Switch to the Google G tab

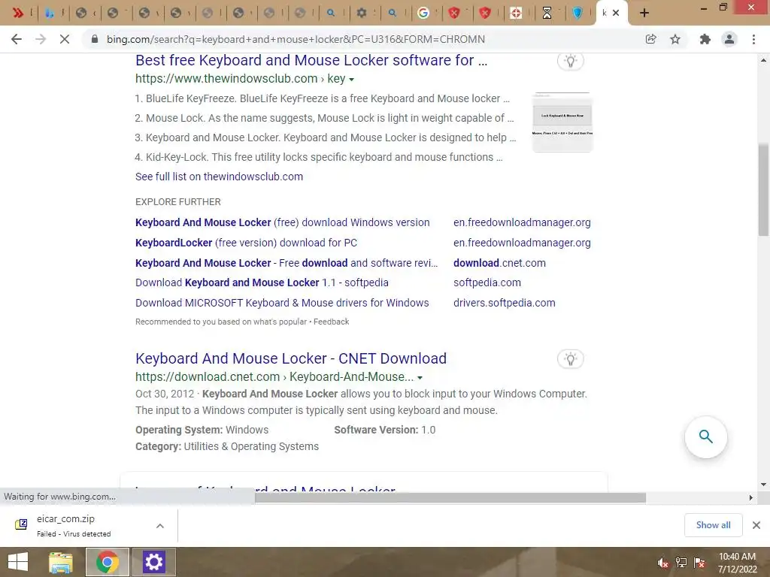click(423, 14)
